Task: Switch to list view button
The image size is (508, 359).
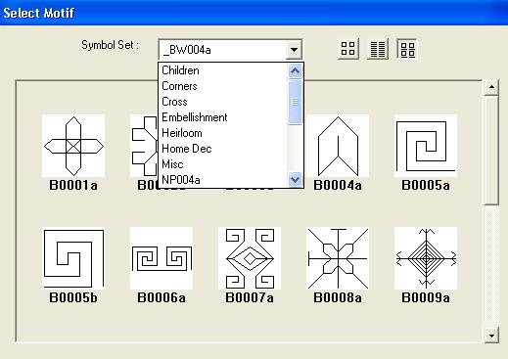Action: 378,49
